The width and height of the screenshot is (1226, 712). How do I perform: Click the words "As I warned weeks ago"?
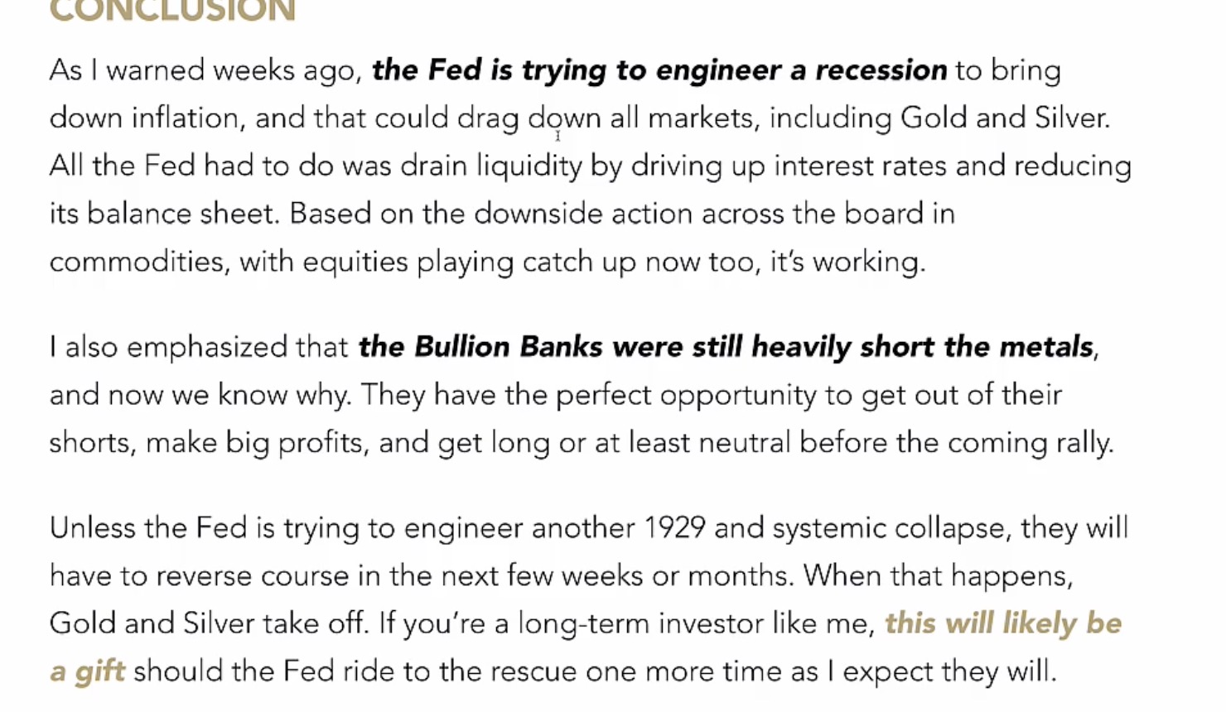[205, 70]
